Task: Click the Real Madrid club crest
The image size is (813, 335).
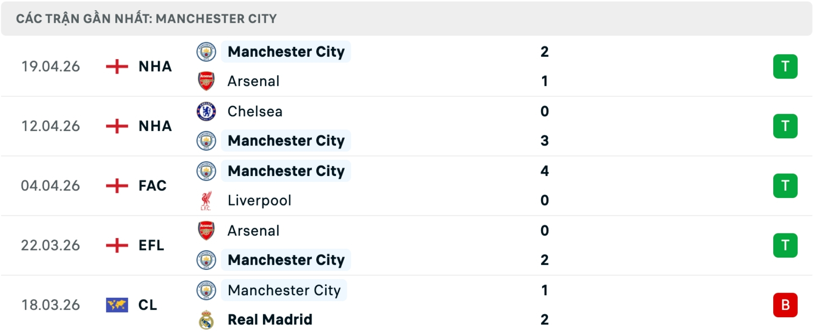Action: [206, 320]
